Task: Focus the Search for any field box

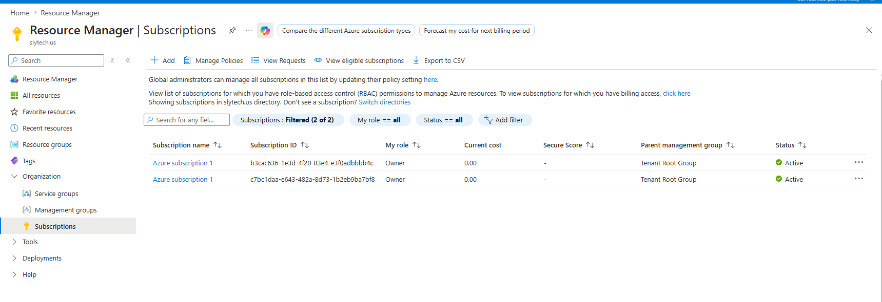Action: pos(187,120)
